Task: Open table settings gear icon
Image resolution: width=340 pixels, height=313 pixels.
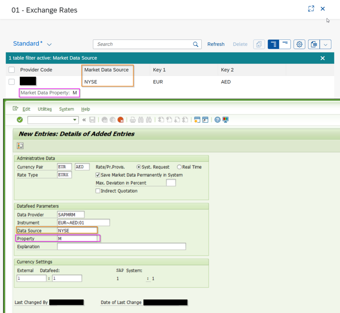Action: [x=299, y=44]
